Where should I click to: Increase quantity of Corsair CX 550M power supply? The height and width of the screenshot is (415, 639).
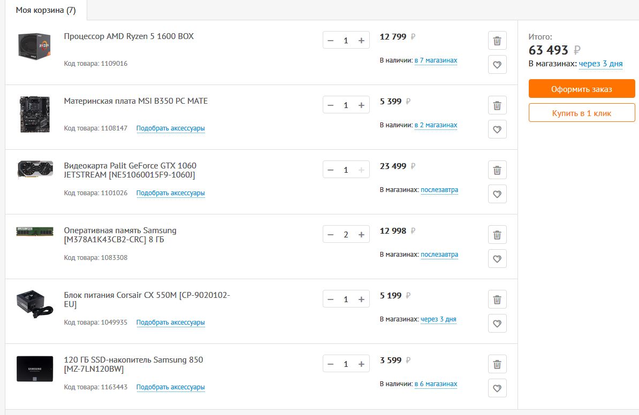click(x=361, y=299)
